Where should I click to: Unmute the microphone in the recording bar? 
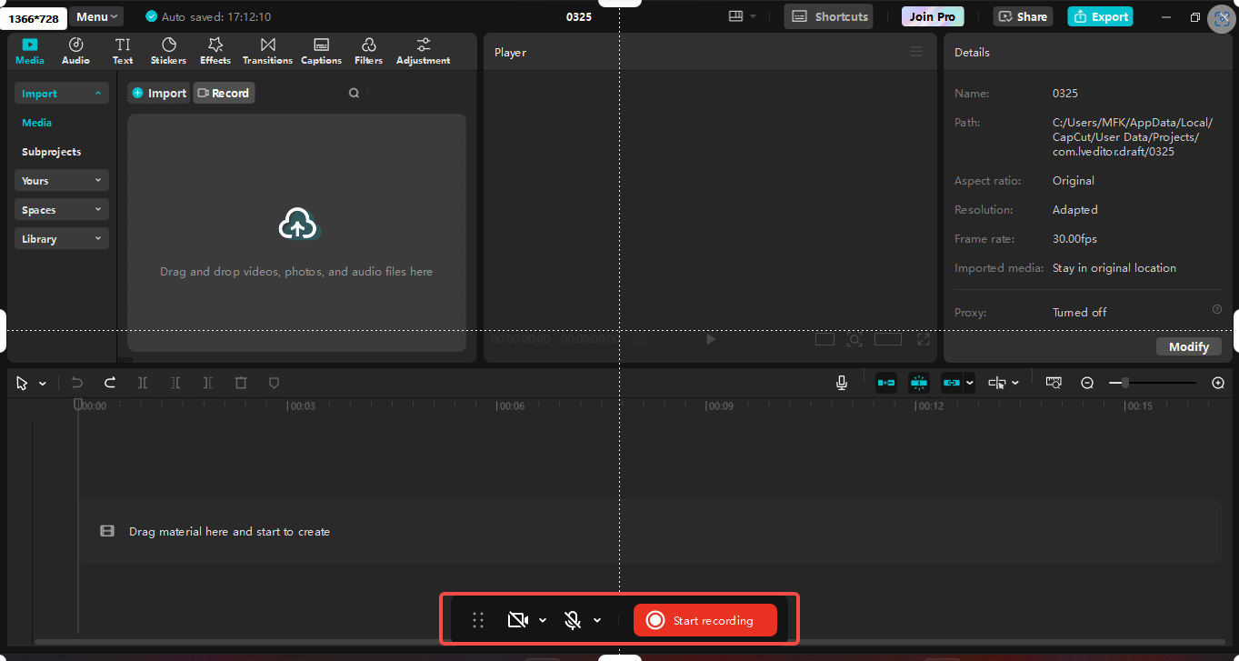click(x=571, y=619)
